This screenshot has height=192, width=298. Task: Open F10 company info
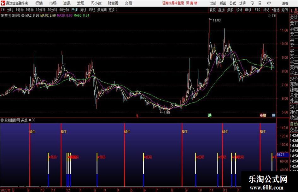click(x=258, y=10)
